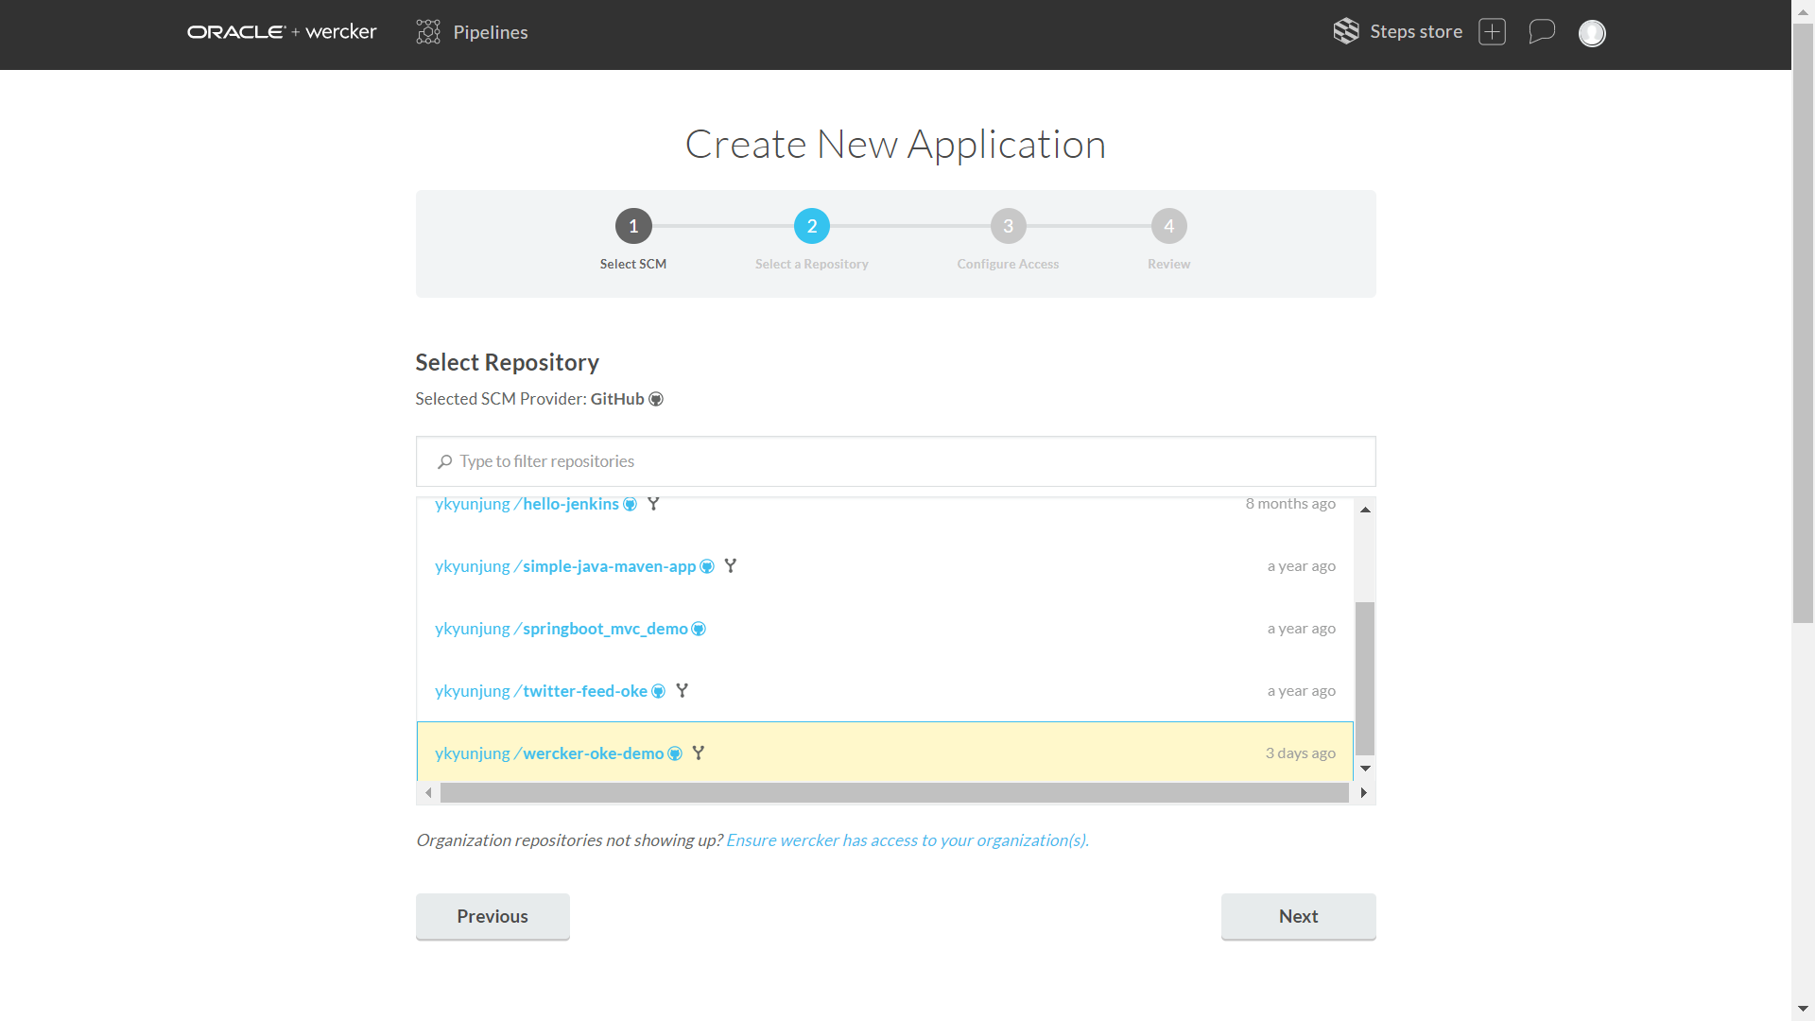1815x1021 pixels.
Task: Click the Next button
Action: [x=1297, y=916]
